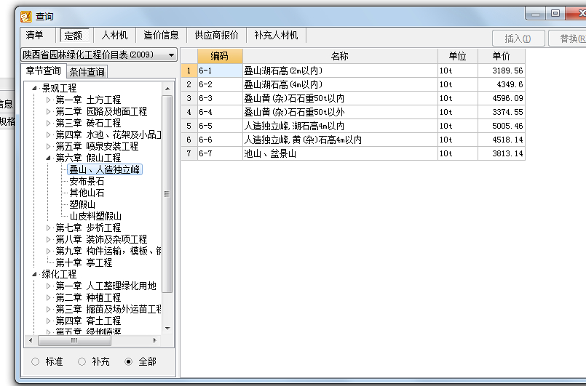Expand 第二章 园路及地面工程 node

pos(48,112)
